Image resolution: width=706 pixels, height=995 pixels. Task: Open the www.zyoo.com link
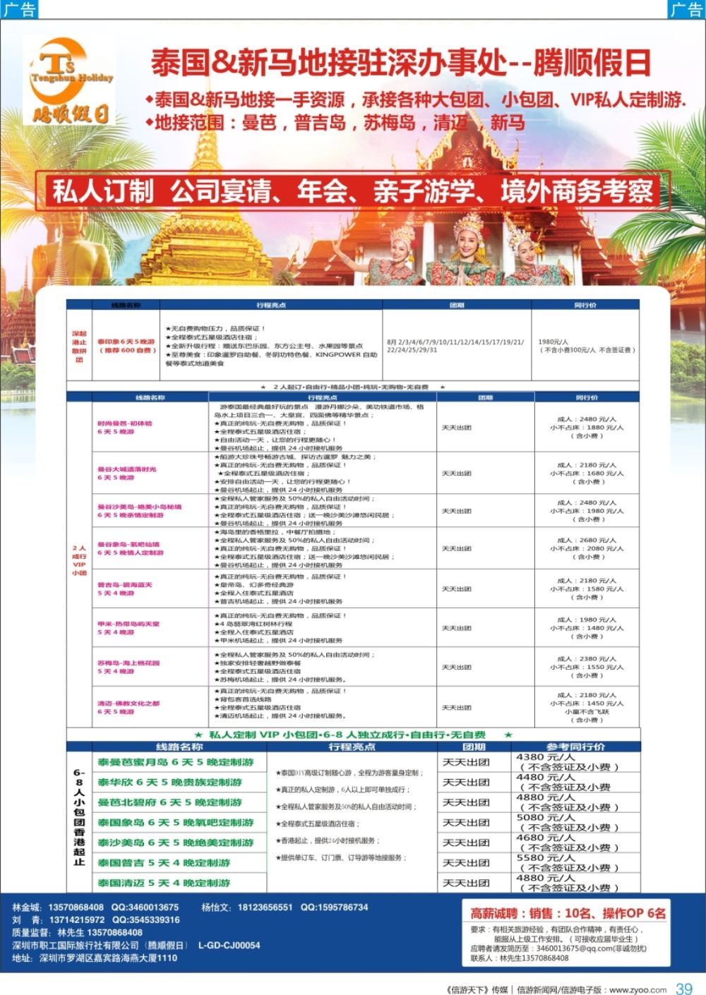click(638, 989)
